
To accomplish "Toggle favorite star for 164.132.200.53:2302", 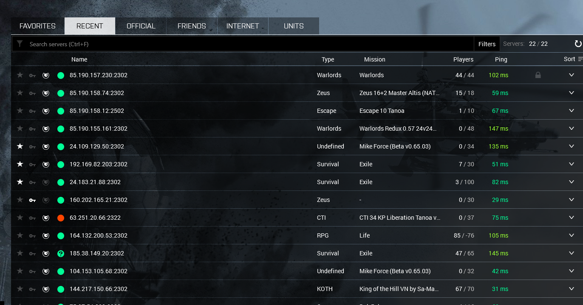I will [20, 235].
